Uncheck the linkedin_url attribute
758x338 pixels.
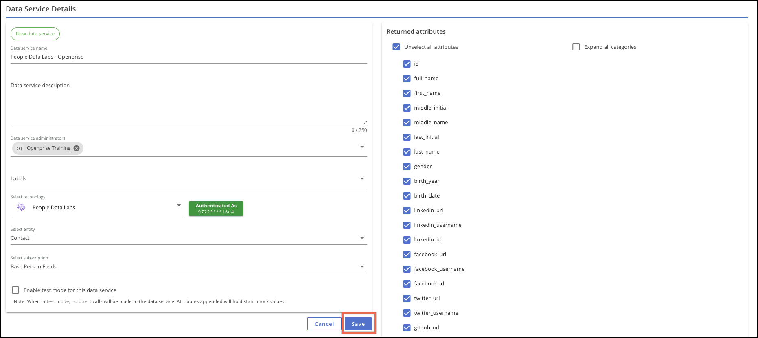click(x=407, y=211)
